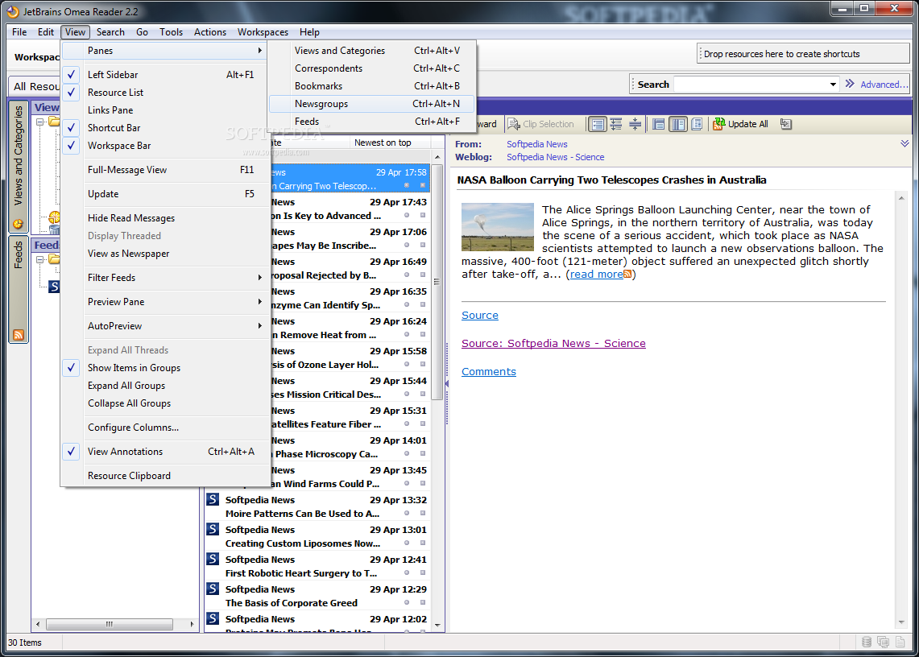Click inside the Search input field
The image size is (919, 657).
(x=750, y=85)
